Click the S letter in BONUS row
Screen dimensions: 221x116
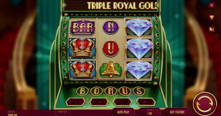coord(139,91)
